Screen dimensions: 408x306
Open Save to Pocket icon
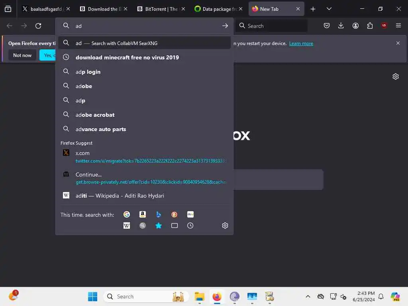[x=327, y=25]
